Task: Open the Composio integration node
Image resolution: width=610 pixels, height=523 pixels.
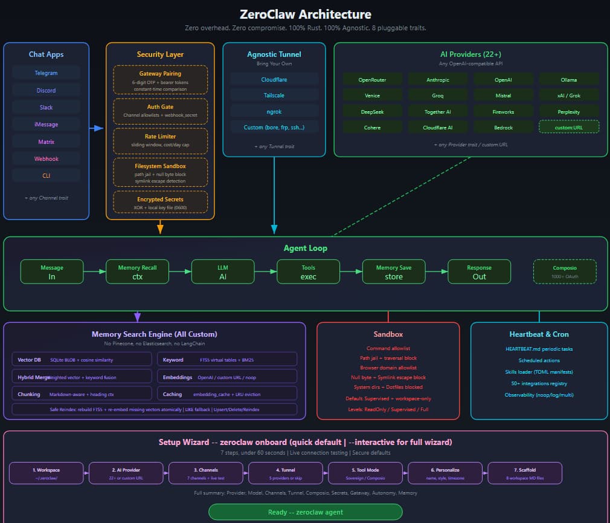Action: 564,271
